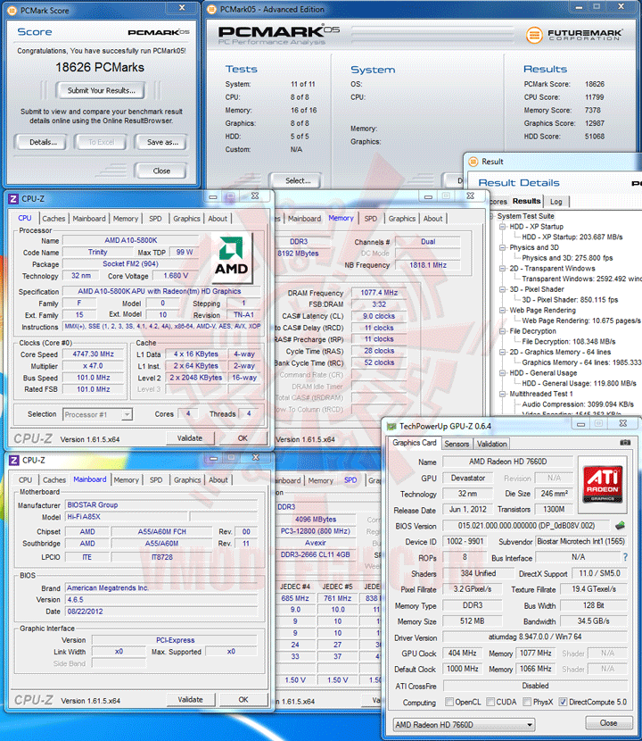Click the CPU-Z Z icon in top CPU-Z title bar
The image size is (642, 741).
(x=13, y=199)
